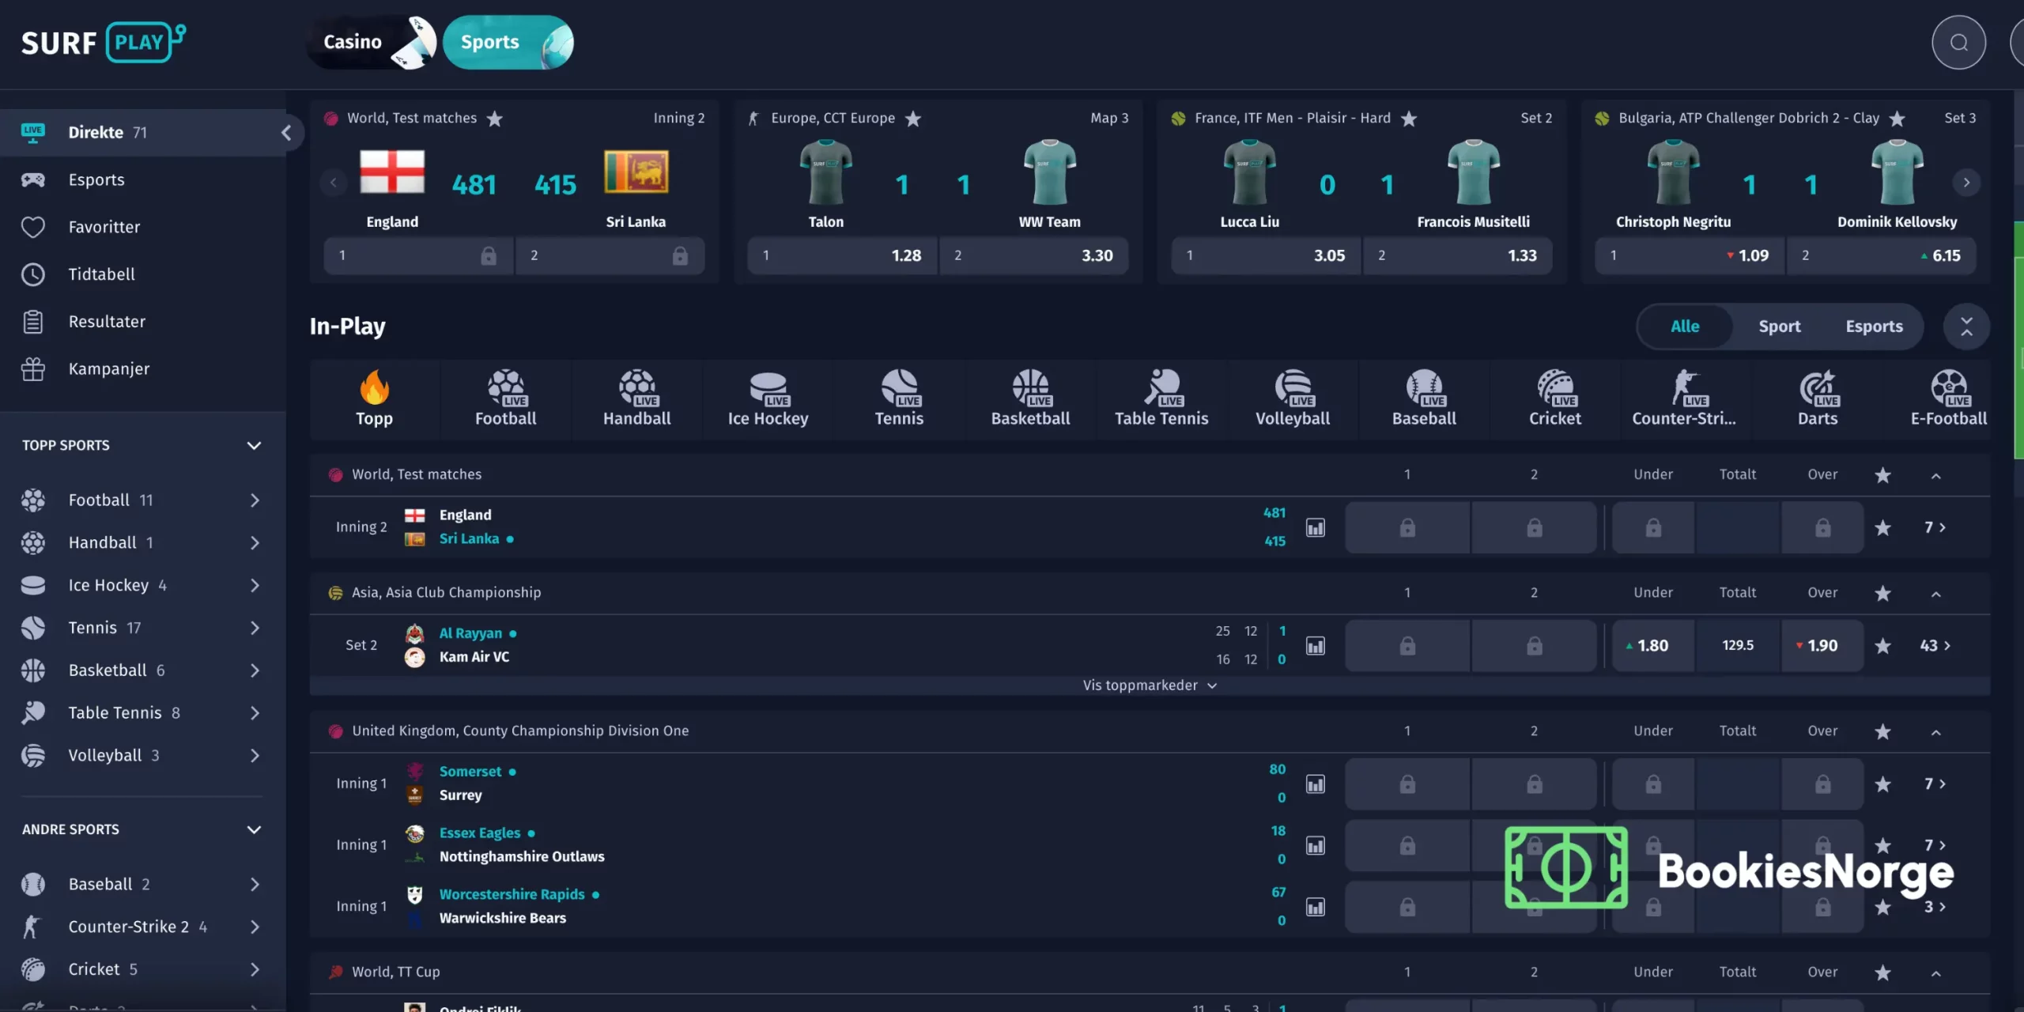This screenshot has width=2024, height=1012.
Task: Star County Championship Division One header
Action: tap(1883, 731)
